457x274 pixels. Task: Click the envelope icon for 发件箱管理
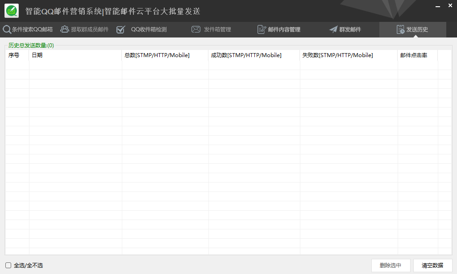(196, 29)
